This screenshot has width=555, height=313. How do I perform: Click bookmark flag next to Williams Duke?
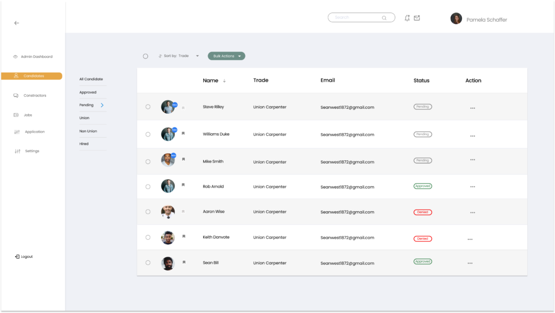(183, 133)
